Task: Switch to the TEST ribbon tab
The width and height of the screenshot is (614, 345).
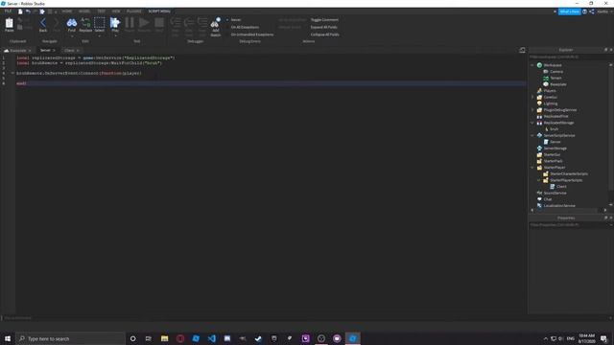Action: (102, 11)
